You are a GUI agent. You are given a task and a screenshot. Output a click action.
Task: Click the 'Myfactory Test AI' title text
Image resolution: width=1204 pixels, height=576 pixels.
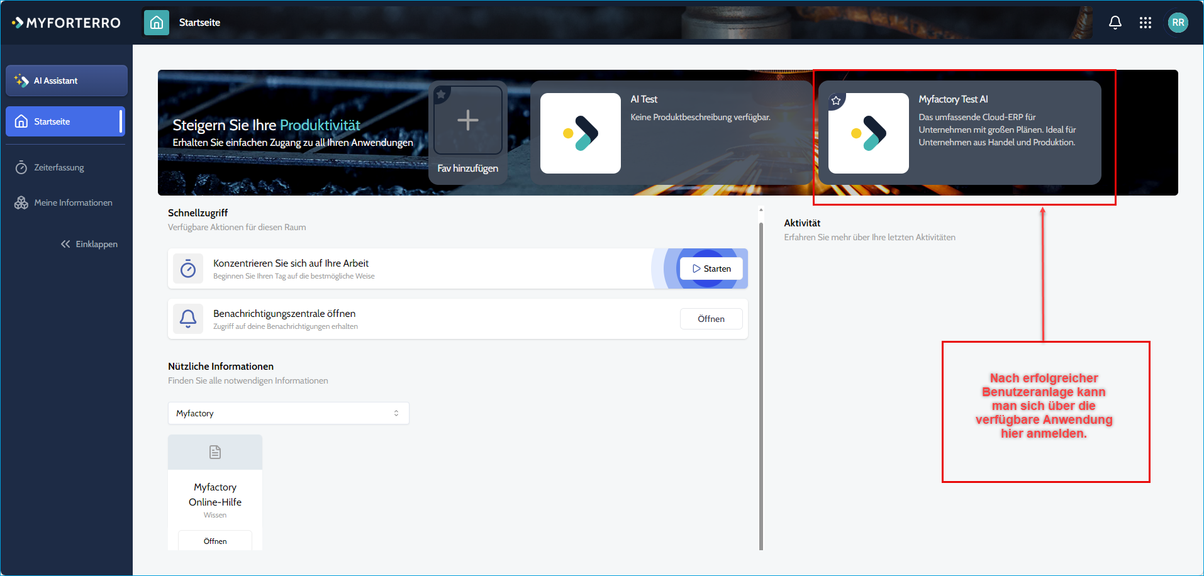click(x=953, y=99)
